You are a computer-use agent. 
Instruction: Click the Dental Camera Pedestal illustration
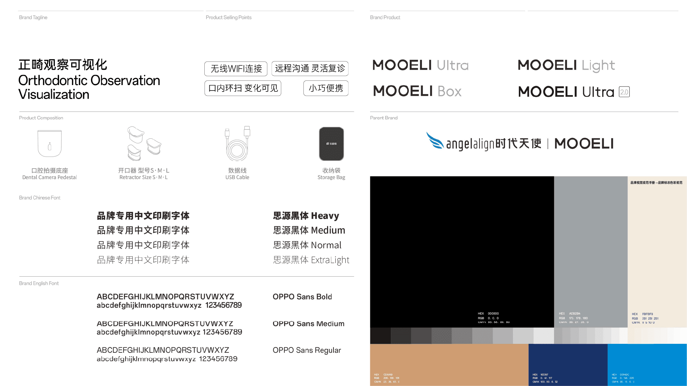pos(50,143)
